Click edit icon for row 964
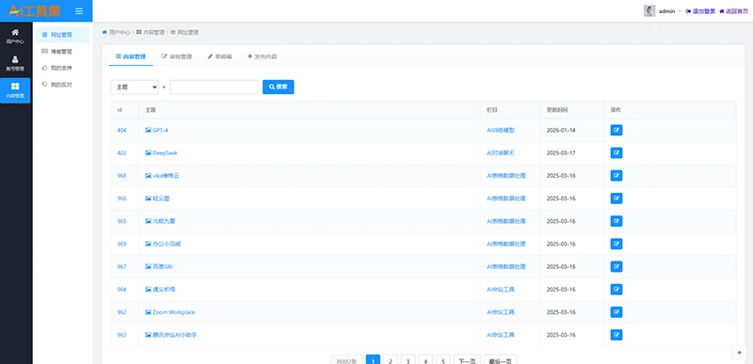 617,289
